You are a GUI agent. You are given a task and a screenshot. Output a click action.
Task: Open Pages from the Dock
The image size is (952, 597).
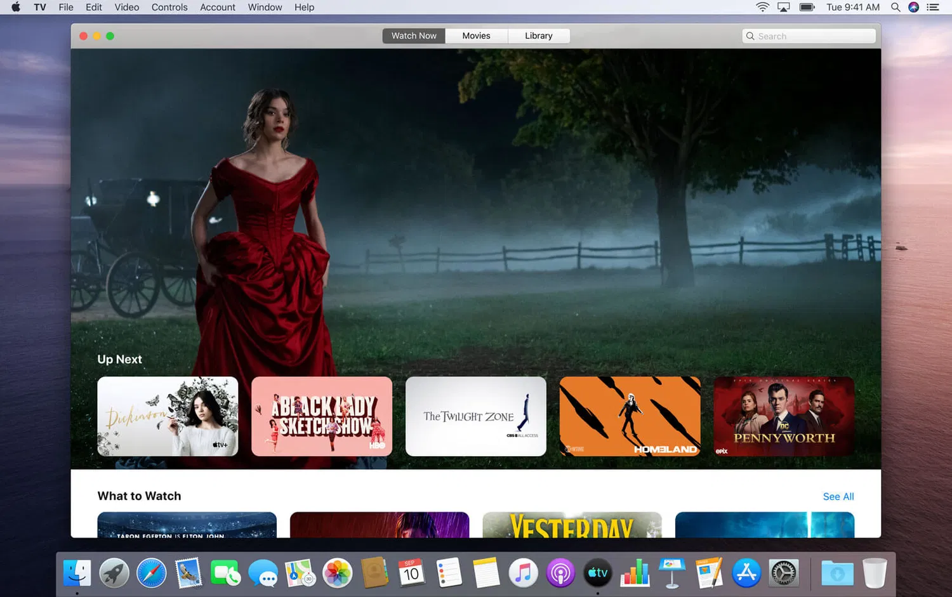tap(709, 574)
